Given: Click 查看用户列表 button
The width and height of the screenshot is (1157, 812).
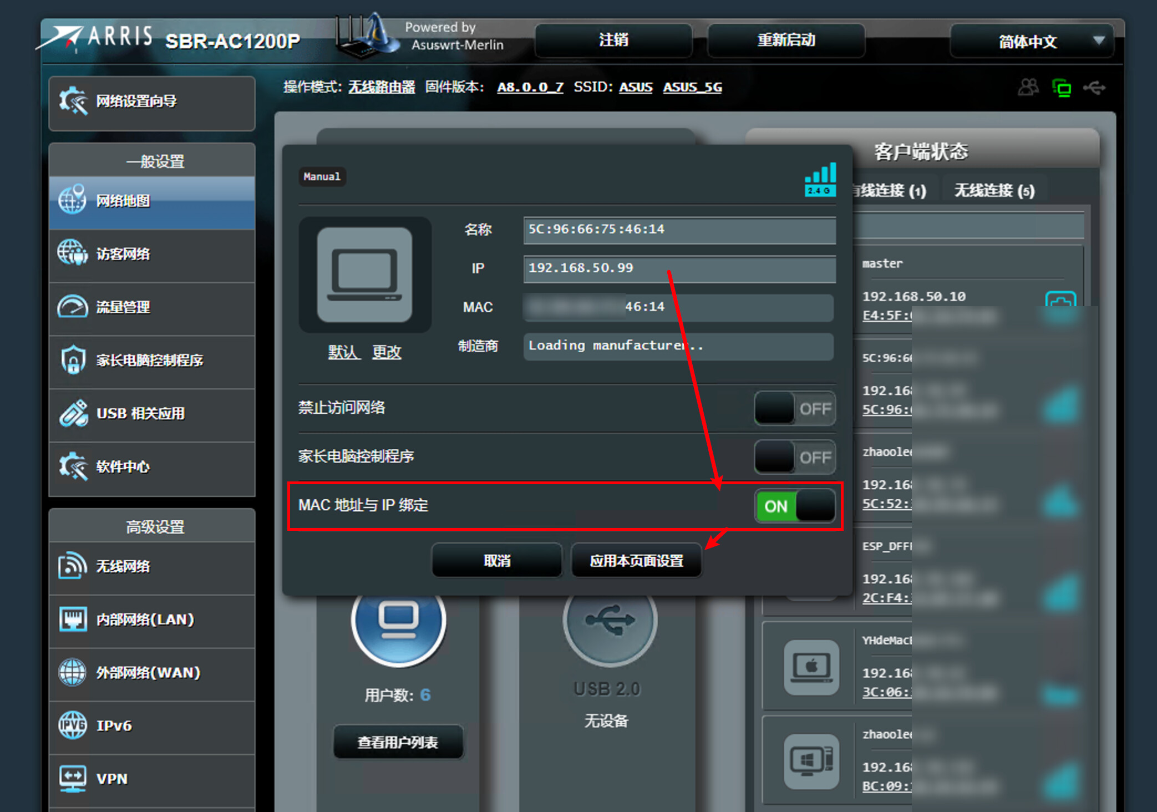Looking at the screenshot, I should pos(398,742).
